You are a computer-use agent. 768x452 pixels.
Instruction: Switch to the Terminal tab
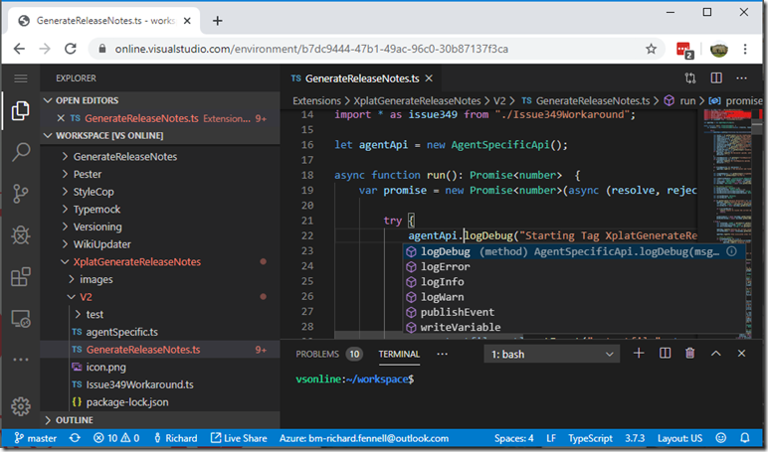399,354
